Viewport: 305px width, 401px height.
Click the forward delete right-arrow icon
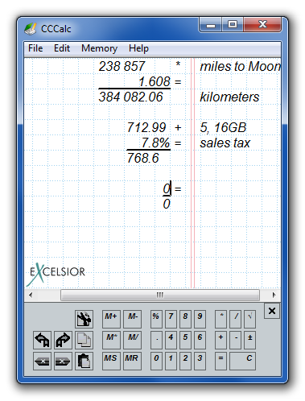63,361
